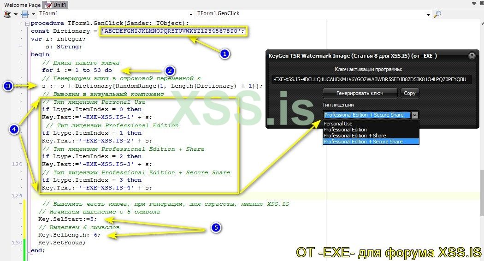Image resolution: width=484 pixels, height=261 pixels.
Task: Open the Тип лицензии combo box arrow
Action: click(415, 115)
